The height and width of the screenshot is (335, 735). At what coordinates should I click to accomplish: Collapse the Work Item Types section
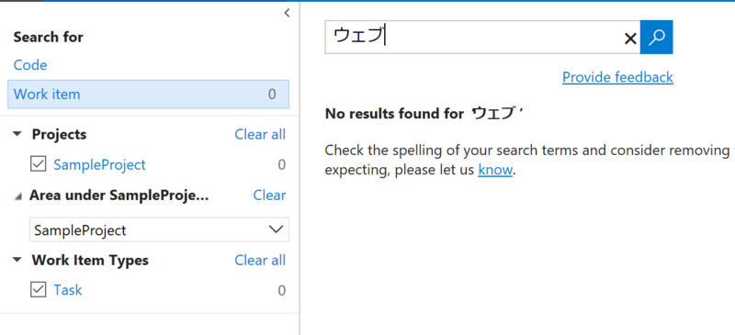coord(17,260)
